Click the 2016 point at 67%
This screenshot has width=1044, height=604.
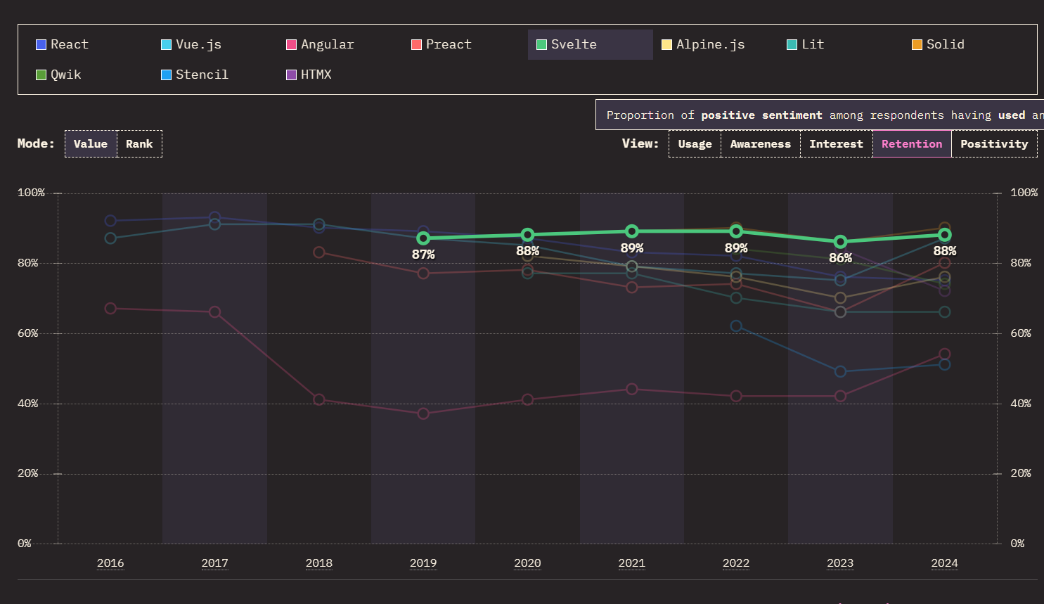[x=110, y=309]
